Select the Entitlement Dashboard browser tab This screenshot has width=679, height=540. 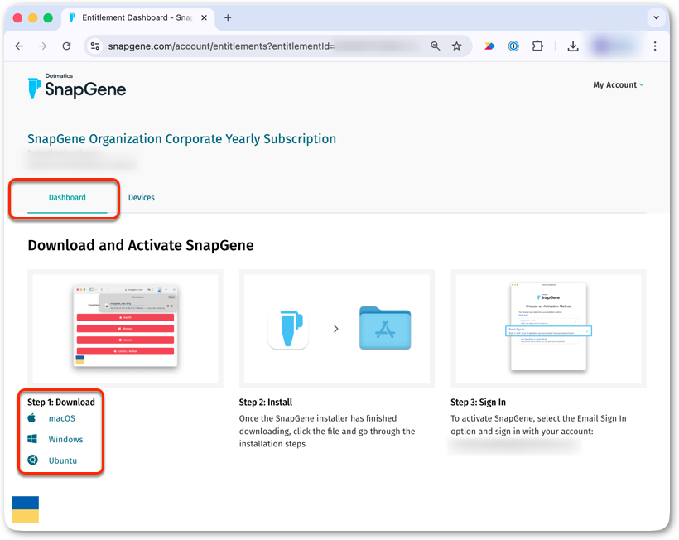137,17
